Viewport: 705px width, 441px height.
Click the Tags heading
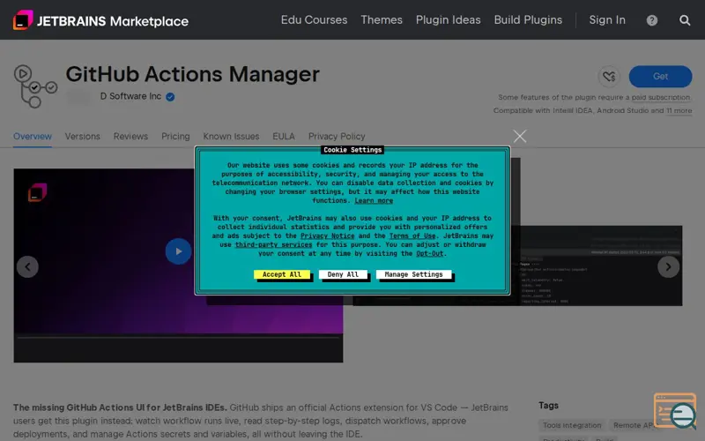[x=548, y=406]
